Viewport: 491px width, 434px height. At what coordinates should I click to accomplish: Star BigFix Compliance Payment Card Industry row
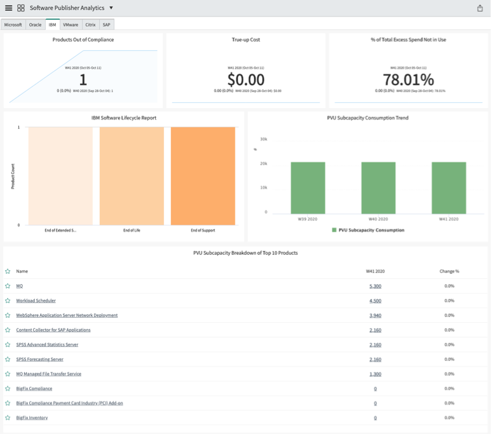click(x=8, y=403)
